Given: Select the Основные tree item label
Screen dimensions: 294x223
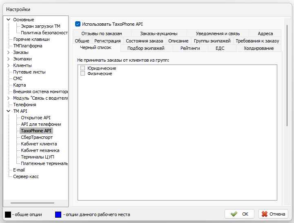Looking at the screenshot, I should (23, 20).
